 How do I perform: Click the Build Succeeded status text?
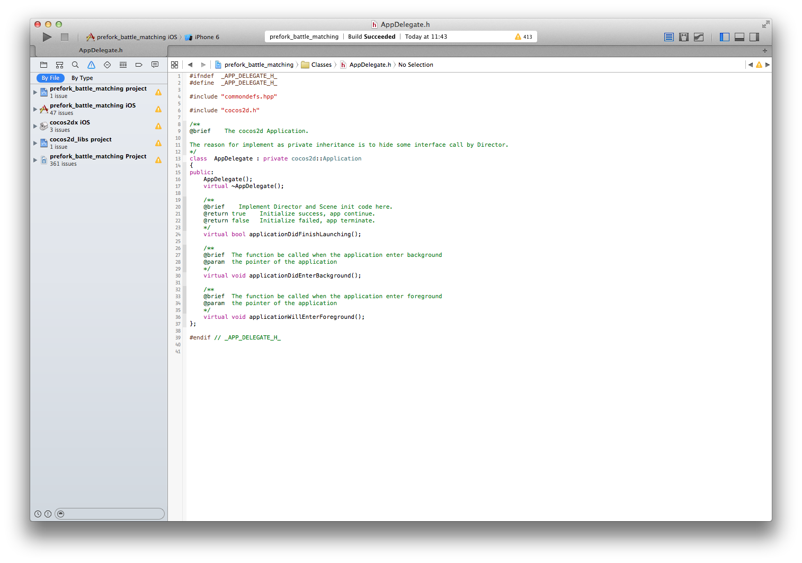(x=371, y=37)
